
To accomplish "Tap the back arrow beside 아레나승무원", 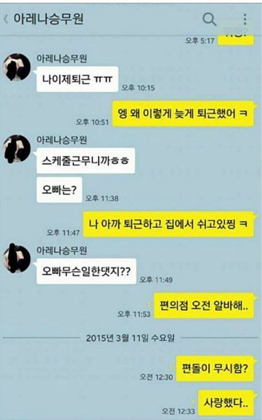I will [x=6, y=19].
